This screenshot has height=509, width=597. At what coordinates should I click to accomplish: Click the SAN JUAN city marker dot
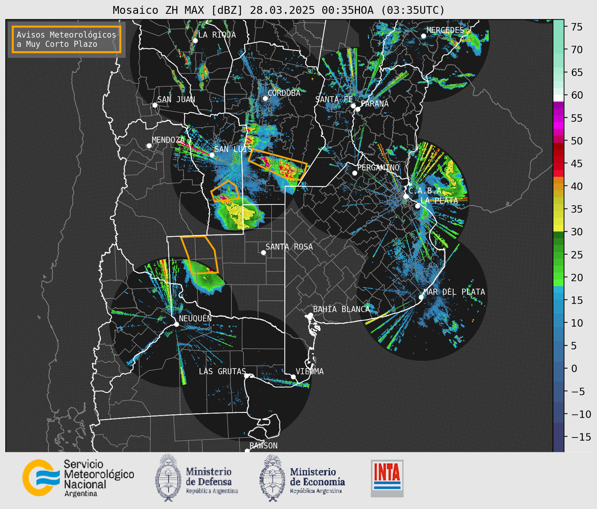tap(155, 105)
